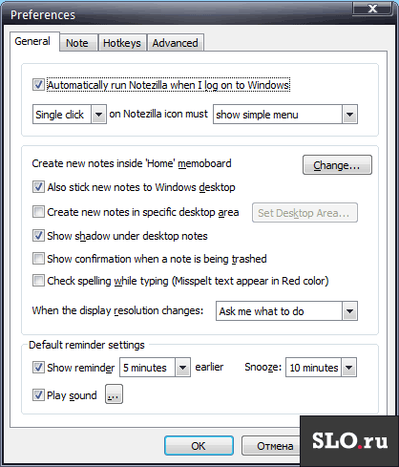The image size is (399, 467).
Task: Enable Create new notes in specific area
Action: (38, 212)
